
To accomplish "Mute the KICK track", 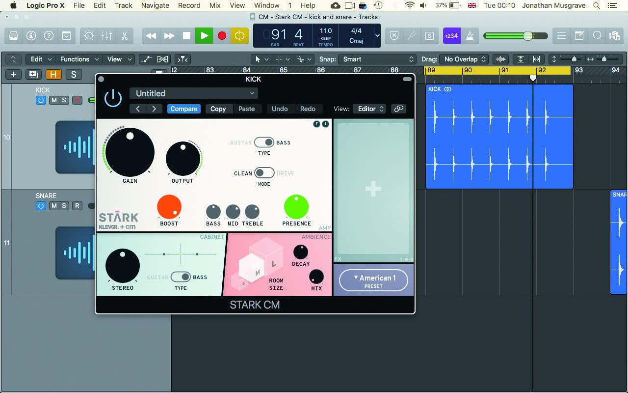I will click(x=54, y=100).
